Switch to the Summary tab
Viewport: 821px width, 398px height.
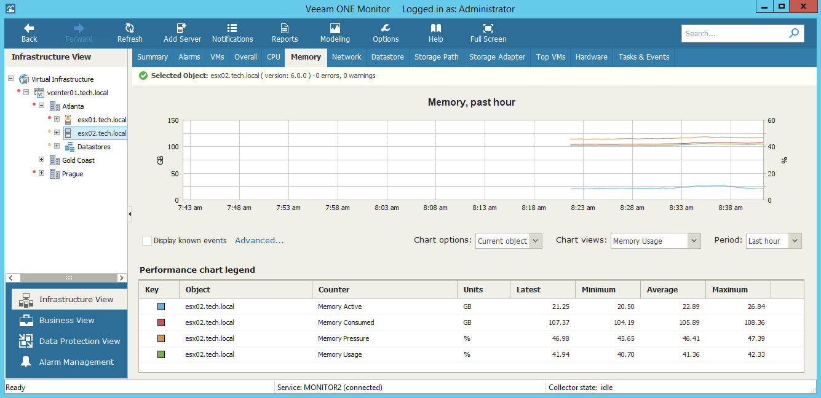153,57
